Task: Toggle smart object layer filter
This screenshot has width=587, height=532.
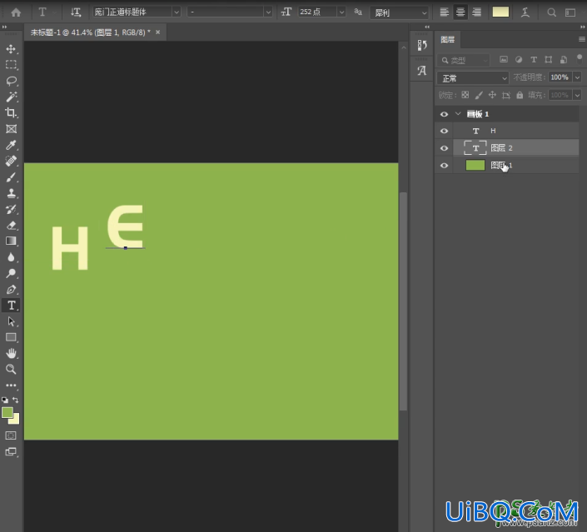Action: click(564, 59)
